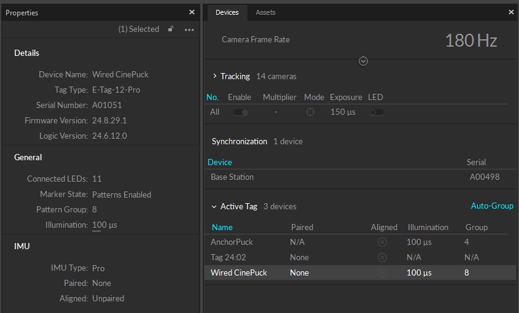Screen dimensions: 519x313
Task: Click the Aligned status icon for Tag 24:02
Action: (382, 257)
